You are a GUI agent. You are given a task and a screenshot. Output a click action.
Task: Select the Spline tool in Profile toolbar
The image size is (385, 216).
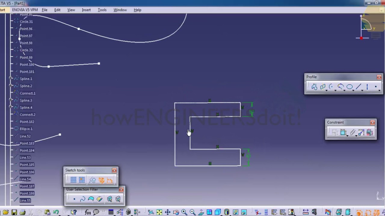340,87
